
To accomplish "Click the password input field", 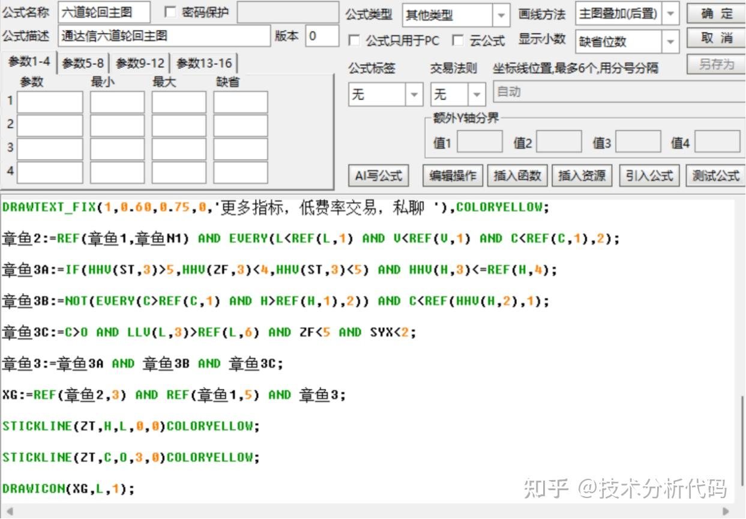I will 287,12.
